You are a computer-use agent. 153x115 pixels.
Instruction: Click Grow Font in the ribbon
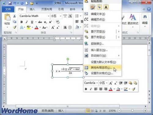click(x=53, y=27)
